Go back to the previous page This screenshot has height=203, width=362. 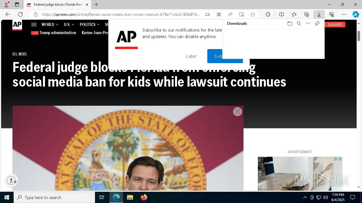(x=8, y=14)
